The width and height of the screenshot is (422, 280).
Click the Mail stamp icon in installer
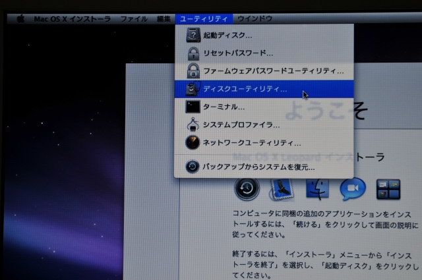282,189
